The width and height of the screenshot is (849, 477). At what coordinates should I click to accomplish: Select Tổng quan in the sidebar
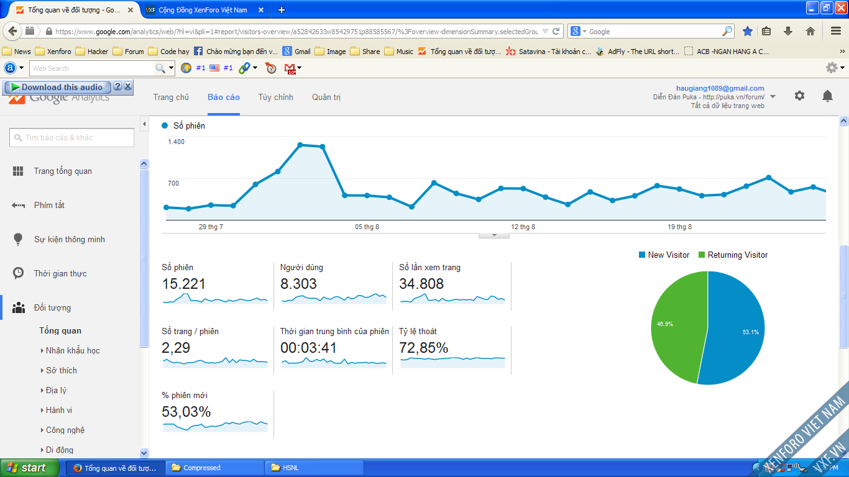(x=60, y=331)
